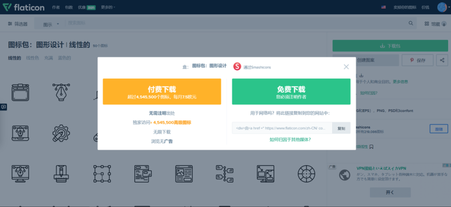Click the green 免费下载 button
The width and height of the screenshot is (451, 207).
(291, 92)
